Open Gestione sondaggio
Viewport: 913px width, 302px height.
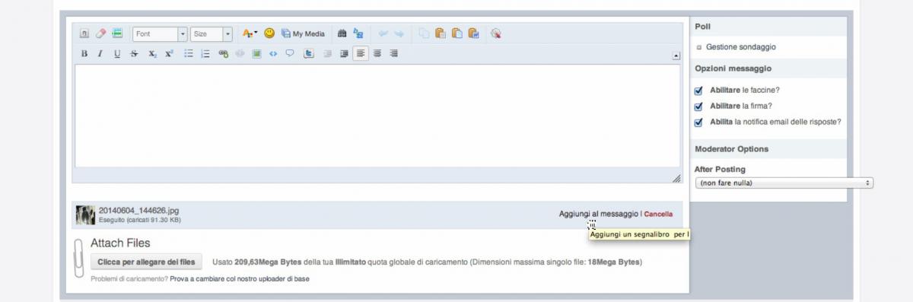pos(740,47)
